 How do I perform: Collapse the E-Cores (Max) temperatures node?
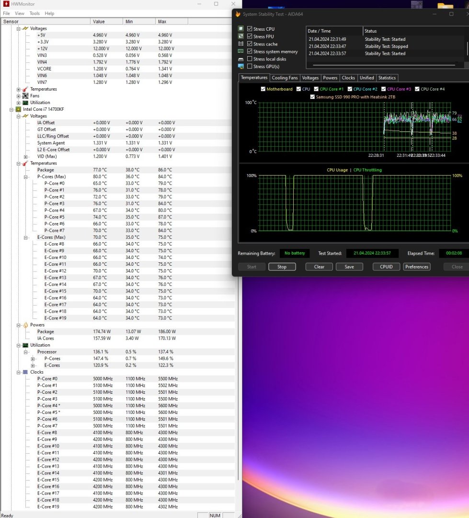(26, 237)
